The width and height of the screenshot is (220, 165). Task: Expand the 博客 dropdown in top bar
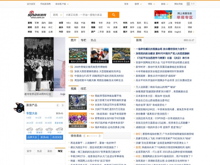tap(151, 4)
